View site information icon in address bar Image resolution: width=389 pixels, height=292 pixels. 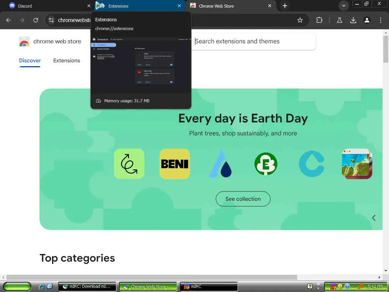pyautogui.click(x=51, y=20)
